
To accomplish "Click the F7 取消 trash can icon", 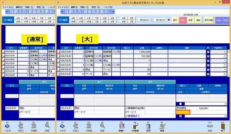I will 148,126.
